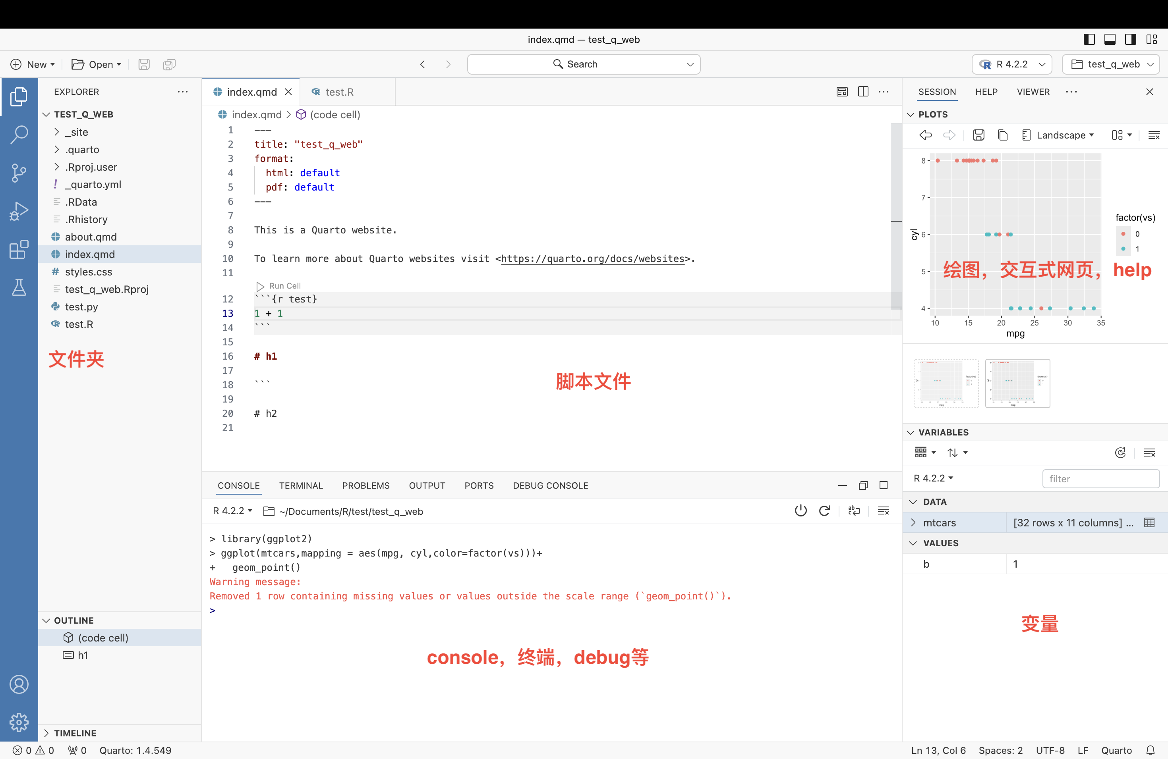Restart the R console
The image size is (1168, 759).
click(824, 510)
